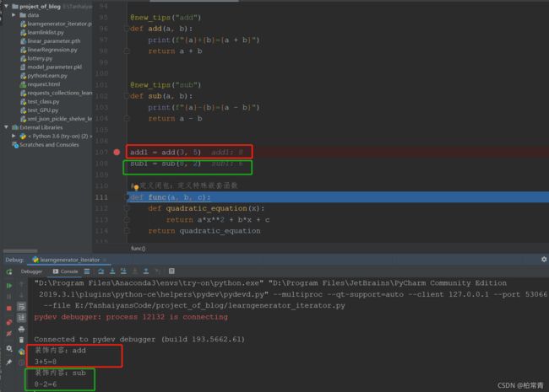This screenshot has width=549, height=392.
Task: Click Step Into My Code icon
Action: (x=123, y=271)
